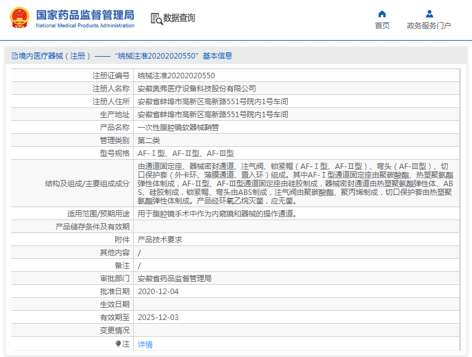Select the 用于腹腔镜手术中 intended use text
The height and width of the screenshot is (357, 472).
(218, 213)
